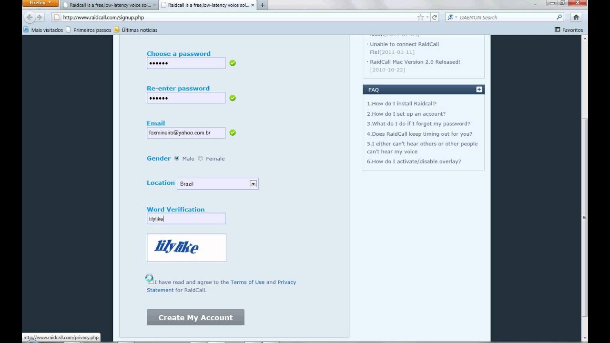The height and width of the screenshot is (343, 610).
Task: Open Unable to connect RaidCall Fix news
Action: (405, 48)
